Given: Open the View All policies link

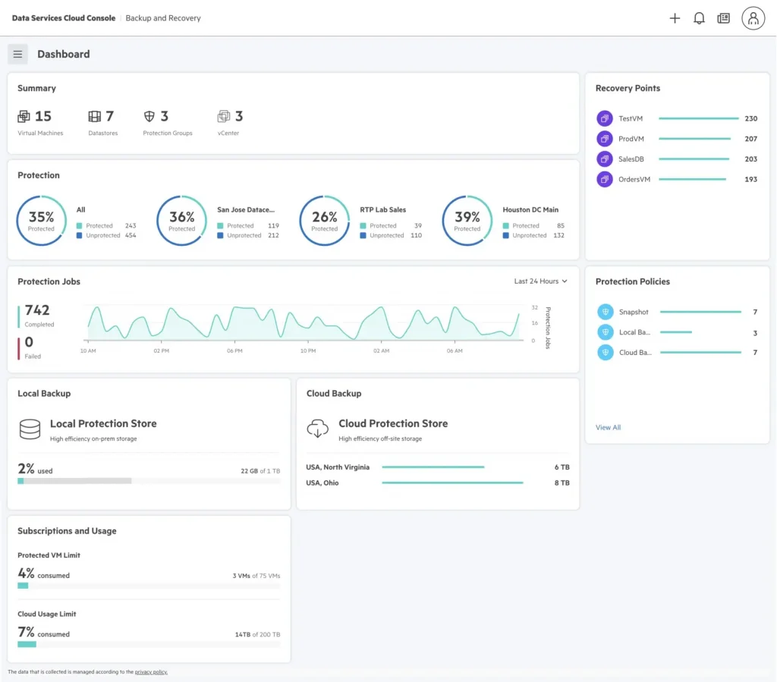Looking at the screenshot, I should pyautogui.click(x=608, y=427).
